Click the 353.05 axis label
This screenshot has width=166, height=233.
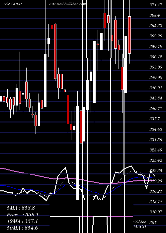(x=156, y=67)
